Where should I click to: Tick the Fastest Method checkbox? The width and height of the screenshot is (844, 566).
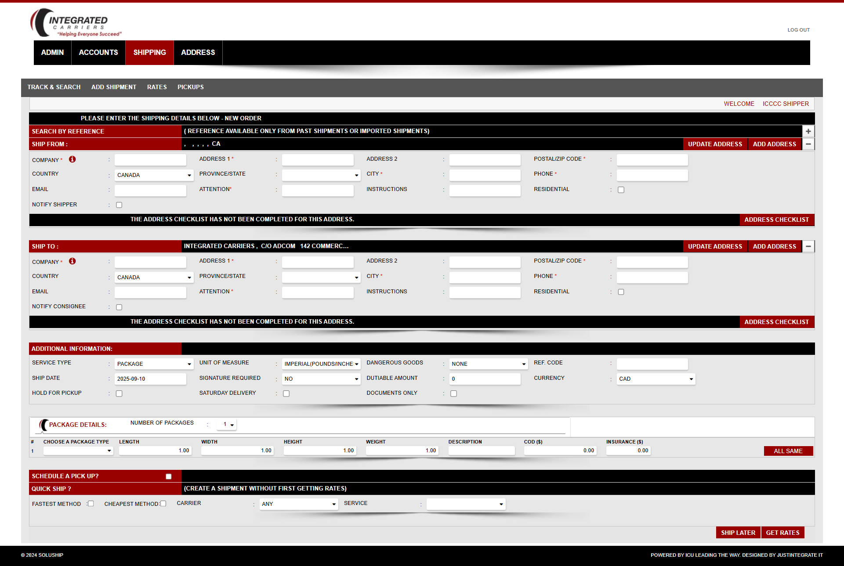[91, 504]
